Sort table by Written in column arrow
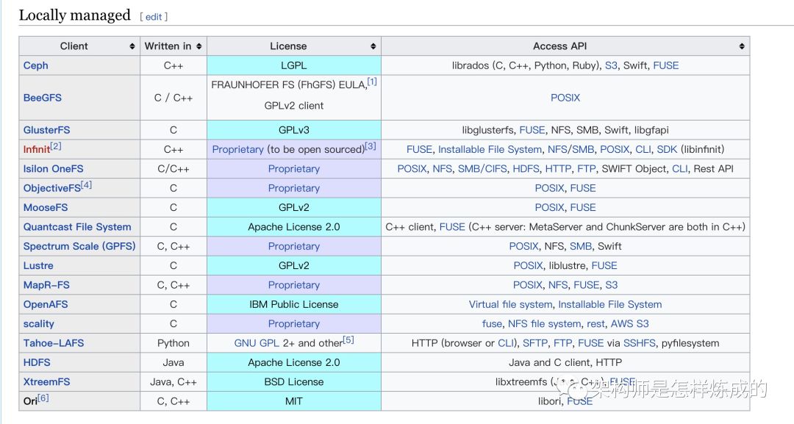Viewport: 794px width, 424px height. (199, 46)
